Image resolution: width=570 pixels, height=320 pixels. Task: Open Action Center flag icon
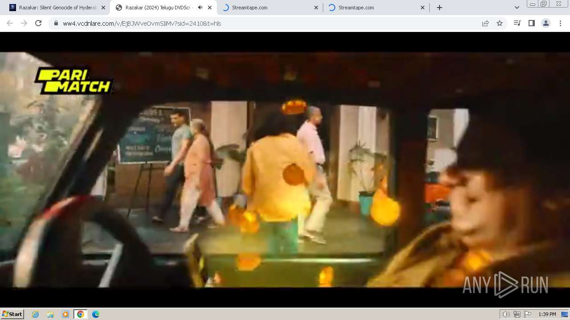528,314
